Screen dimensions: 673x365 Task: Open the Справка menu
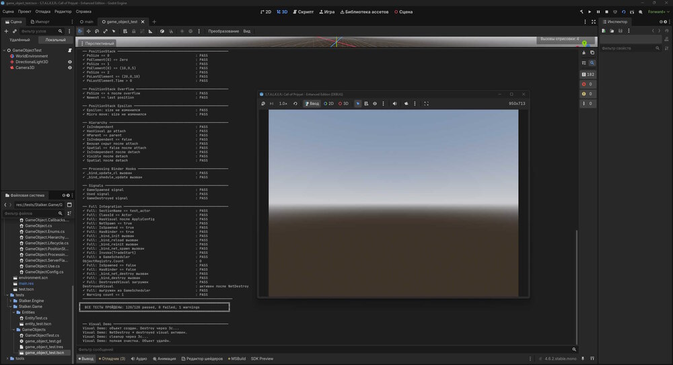83,12
